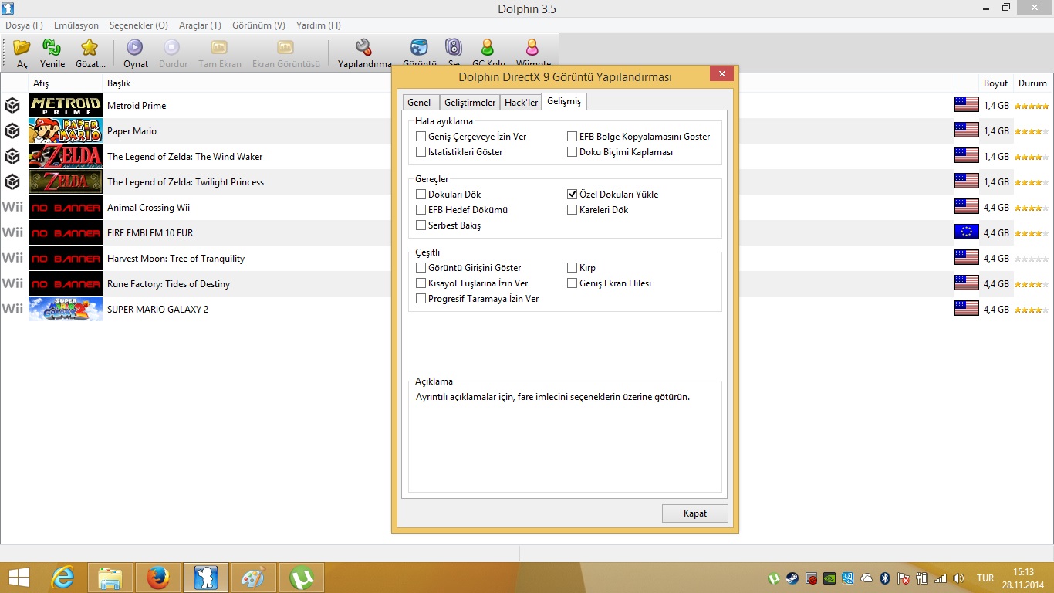Screen dimensions: 1054x593
Task: Sort list by Durum column header
Action: point(1032,83)
